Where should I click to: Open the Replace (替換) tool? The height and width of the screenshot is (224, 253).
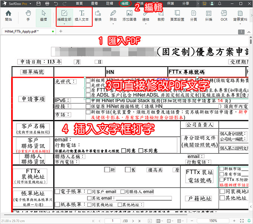tap(98, 16)
